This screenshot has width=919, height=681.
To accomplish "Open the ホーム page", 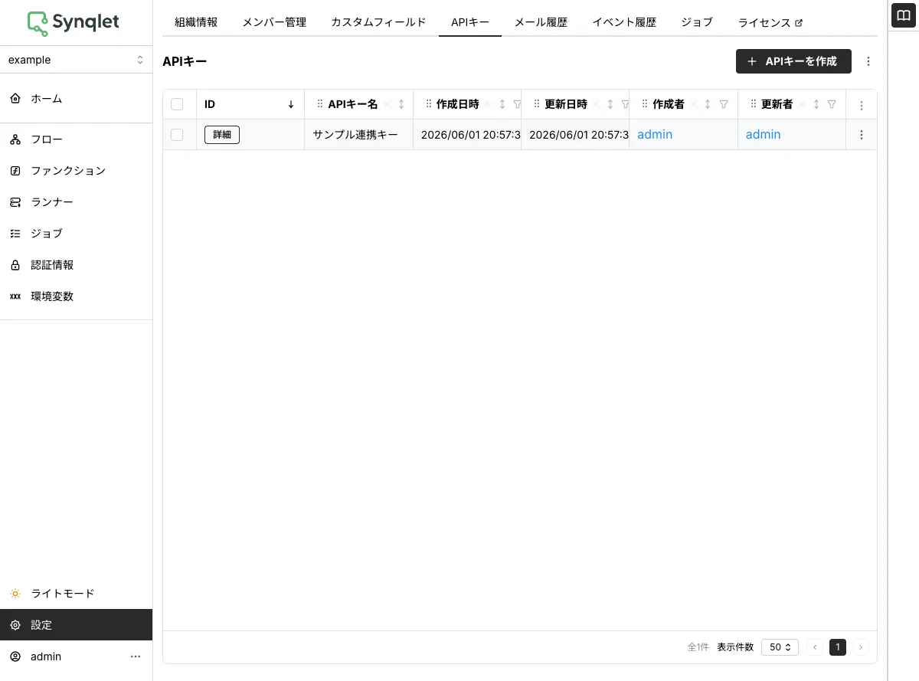I will [x=76, y=99].
